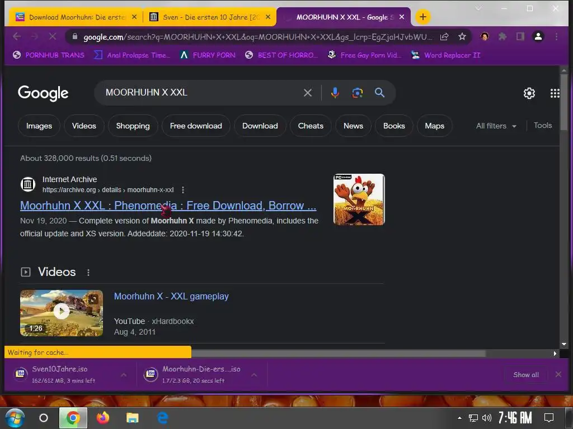Click the horizontal scrollbar right arrow

(555, 354)
